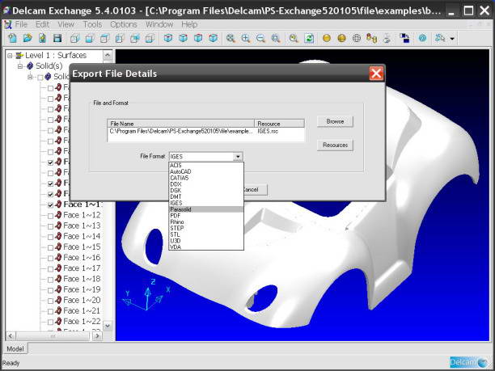Click the IGES.rsc resource cell
495x371 pixels.
(268, 131)
